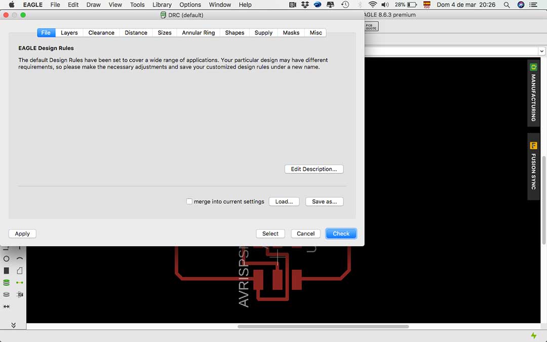Image resolution: width=547 pixels, height=342 pixels.
Task: Select the Attribute tool icon
Action: pos(20,294)
